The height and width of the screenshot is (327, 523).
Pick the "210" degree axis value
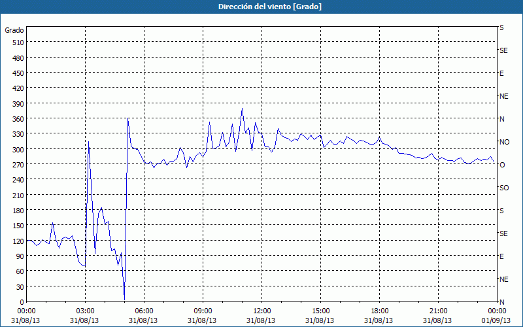tap(19, 195)
